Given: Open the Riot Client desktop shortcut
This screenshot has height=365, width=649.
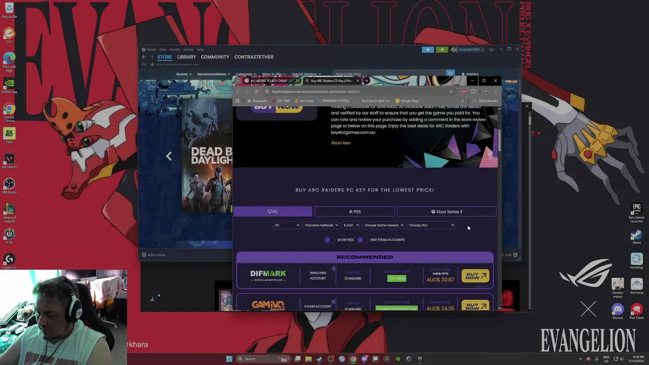Looking at the screenshot, I should tap(636, 311).
